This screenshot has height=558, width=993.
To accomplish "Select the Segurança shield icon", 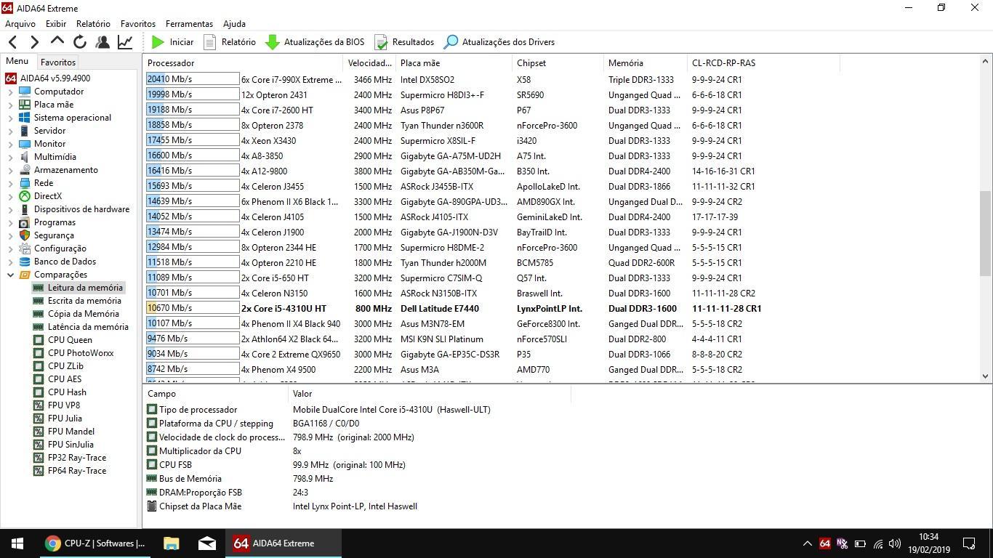I will 25,235.
